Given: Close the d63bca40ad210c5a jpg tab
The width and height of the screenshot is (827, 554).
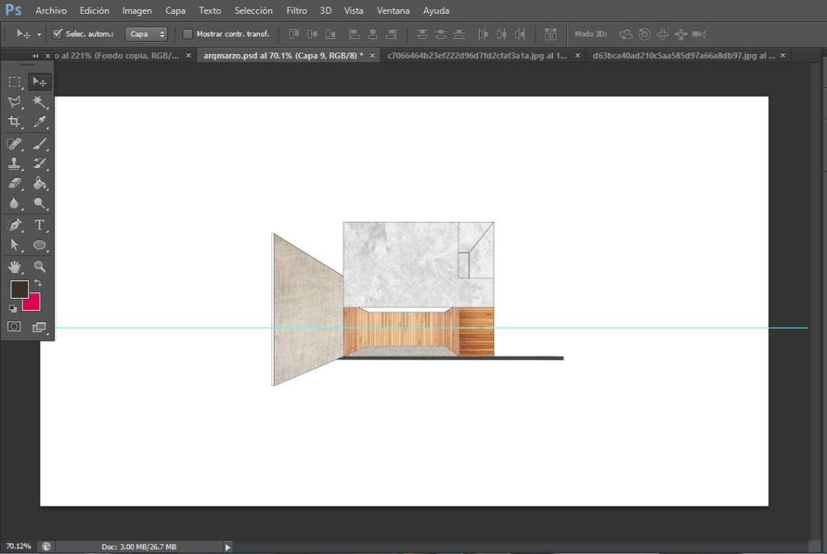Looking at the screenshot, I should click(783, 56).
